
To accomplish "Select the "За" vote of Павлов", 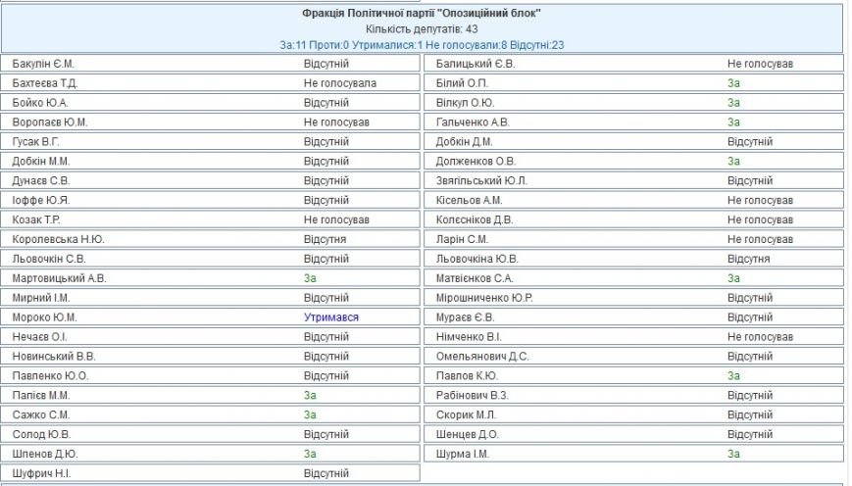I will pyautogui.click(x=733, y=377).
